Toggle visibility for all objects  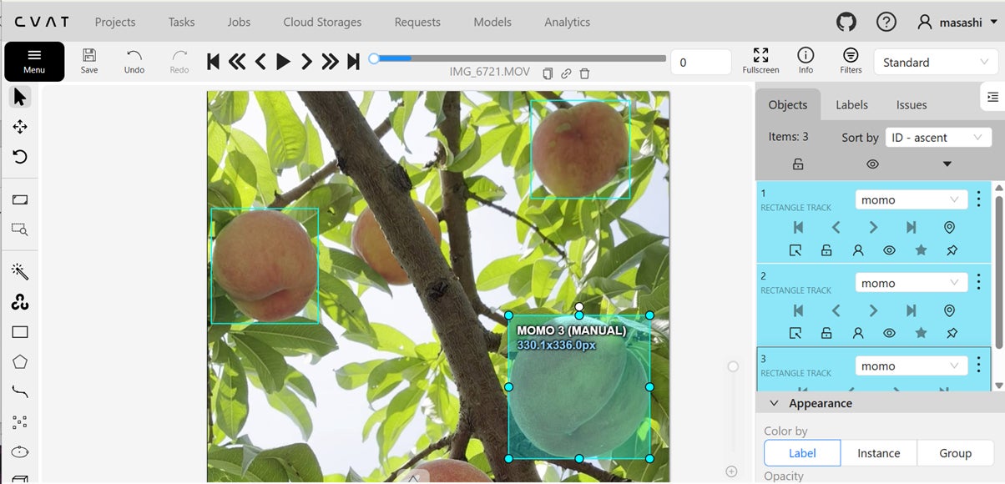tap(872, 164)
